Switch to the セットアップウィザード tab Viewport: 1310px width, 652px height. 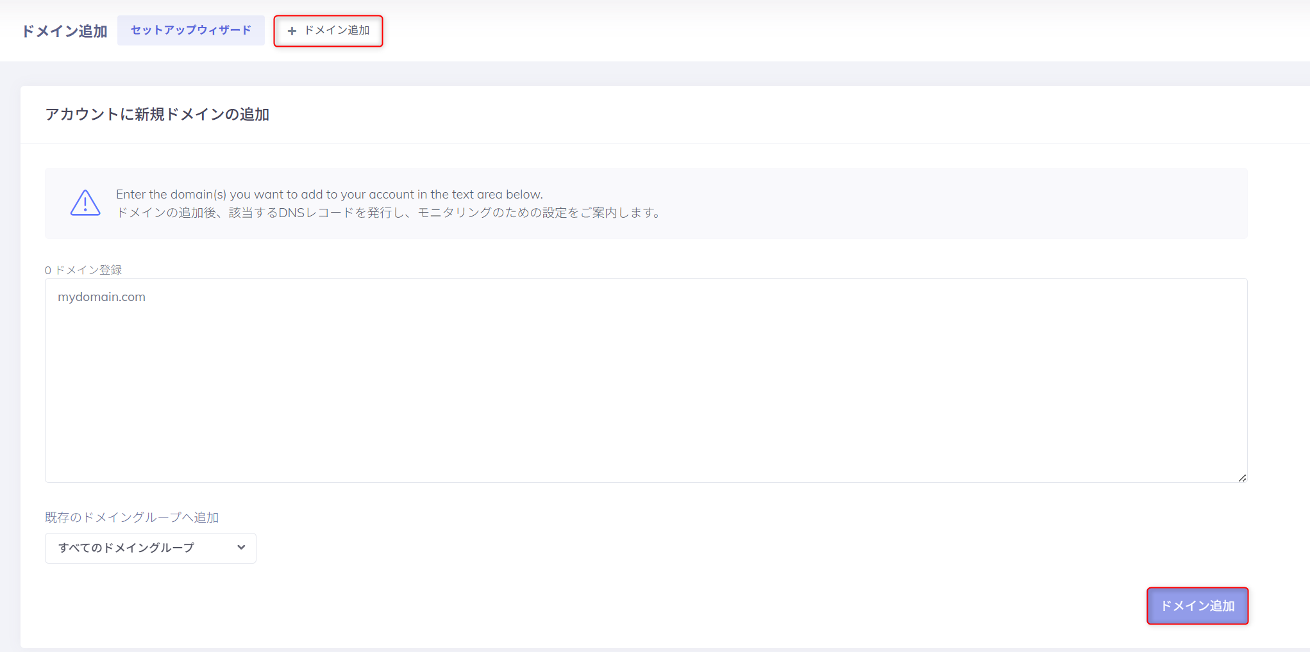pos(190,29)
